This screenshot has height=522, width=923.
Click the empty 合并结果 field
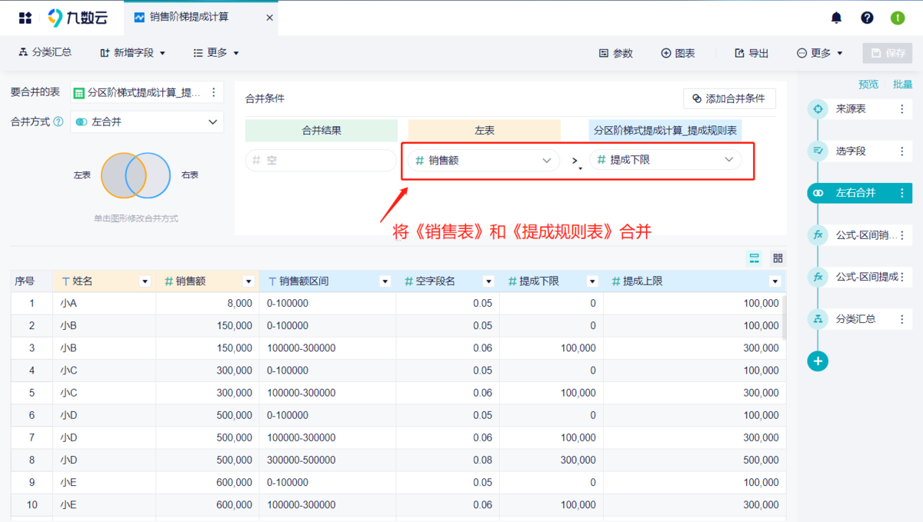tap(321, 161)
